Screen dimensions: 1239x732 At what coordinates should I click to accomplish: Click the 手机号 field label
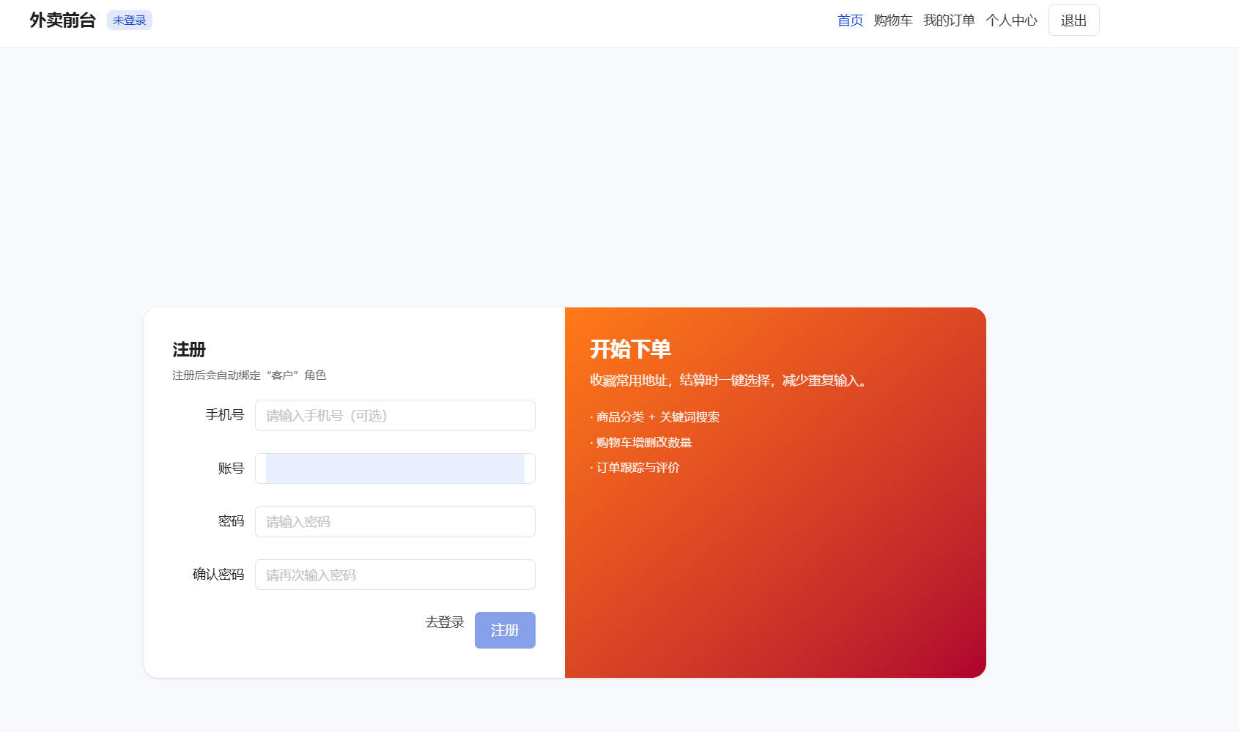pos(224,415)
